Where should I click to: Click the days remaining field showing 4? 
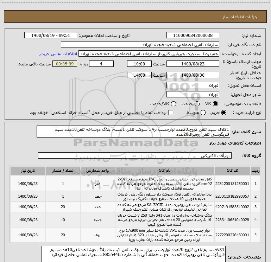pos(101,64)
